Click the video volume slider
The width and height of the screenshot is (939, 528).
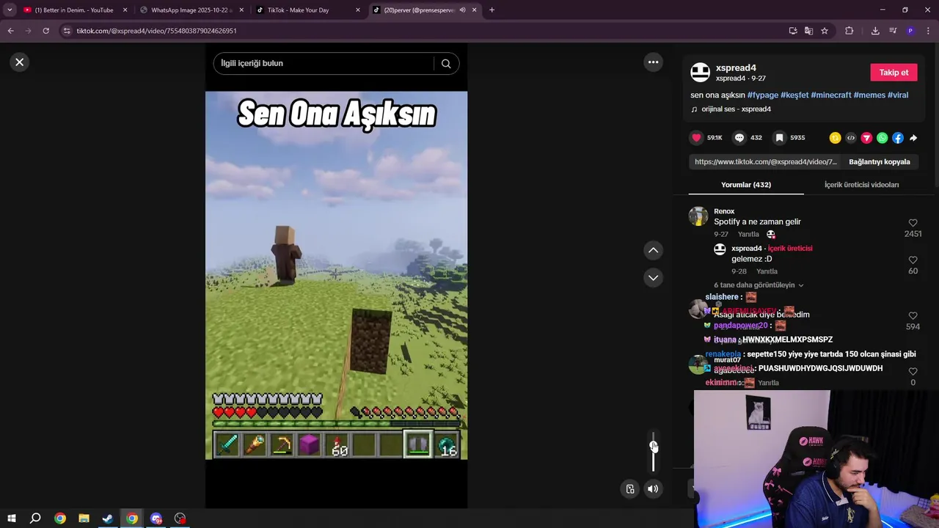(653, 451)
